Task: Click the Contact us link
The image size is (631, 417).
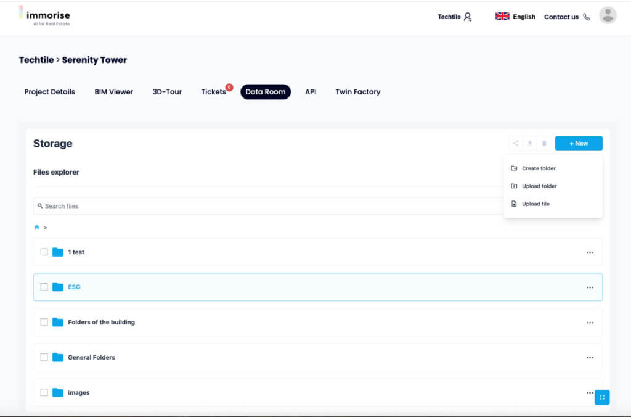Action: pyautogui.click(x=561, y=17)
